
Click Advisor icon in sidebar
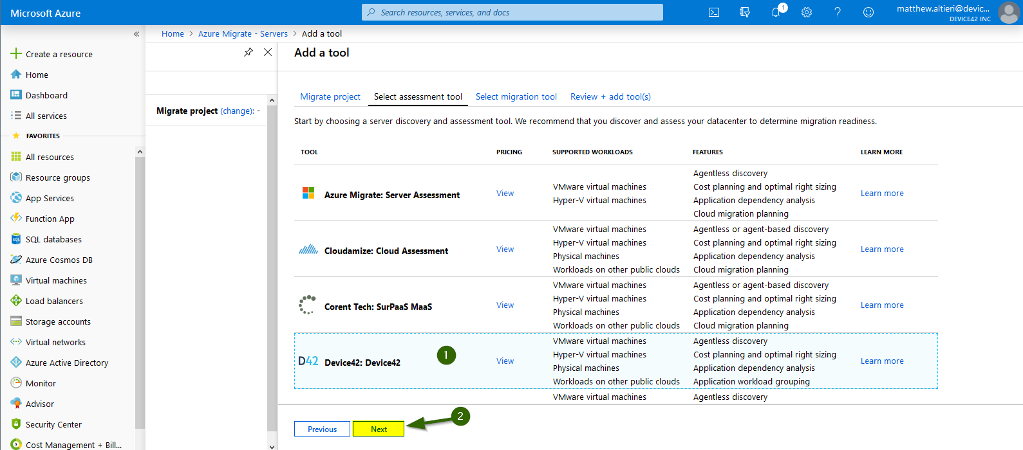coord(16,404)
